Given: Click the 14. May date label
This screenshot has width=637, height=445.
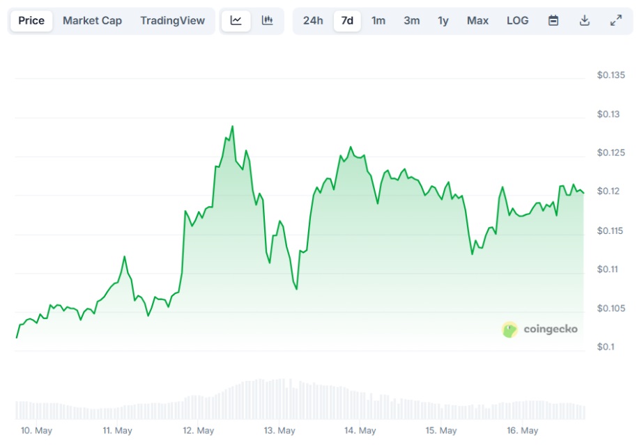Looking at the screenshot, I should tap(360, 430).
